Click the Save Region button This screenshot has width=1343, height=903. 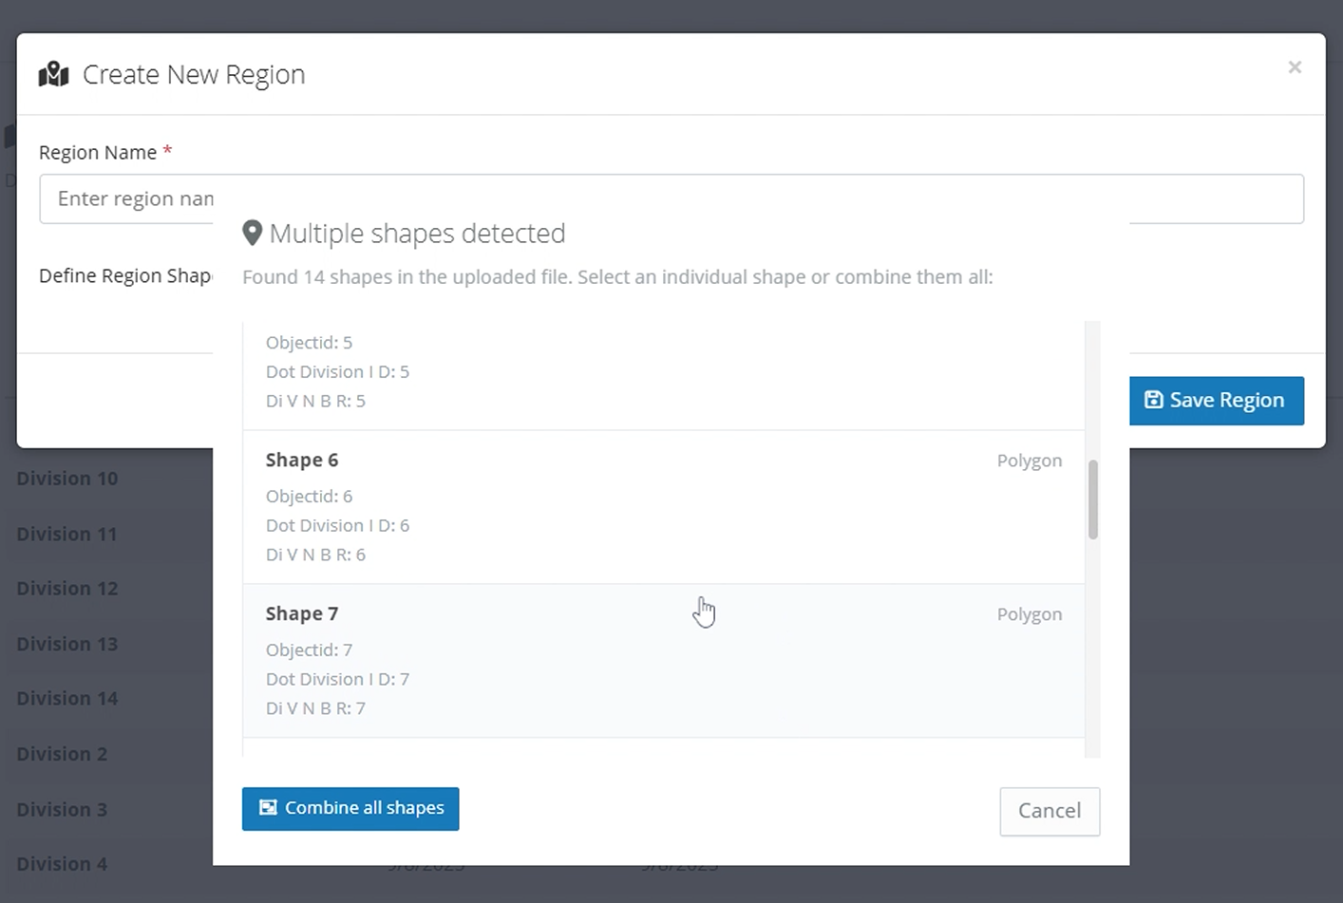(x=1216, y=401)
